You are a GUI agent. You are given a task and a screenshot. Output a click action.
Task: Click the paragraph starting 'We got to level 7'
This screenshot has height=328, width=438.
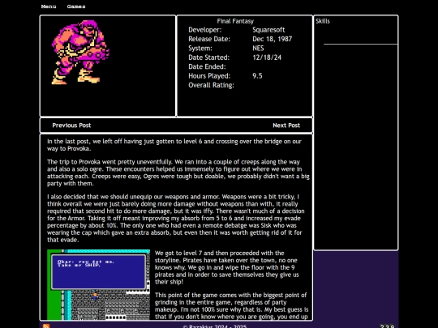click(x=227, y=267)
